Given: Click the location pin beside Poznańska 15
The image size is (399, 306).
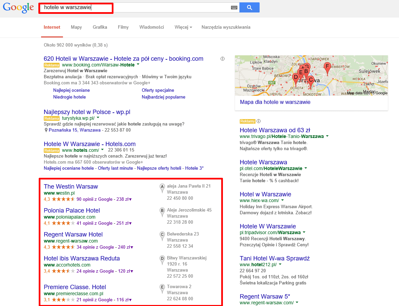Looking at the screenshot, I should click(46, 130).
